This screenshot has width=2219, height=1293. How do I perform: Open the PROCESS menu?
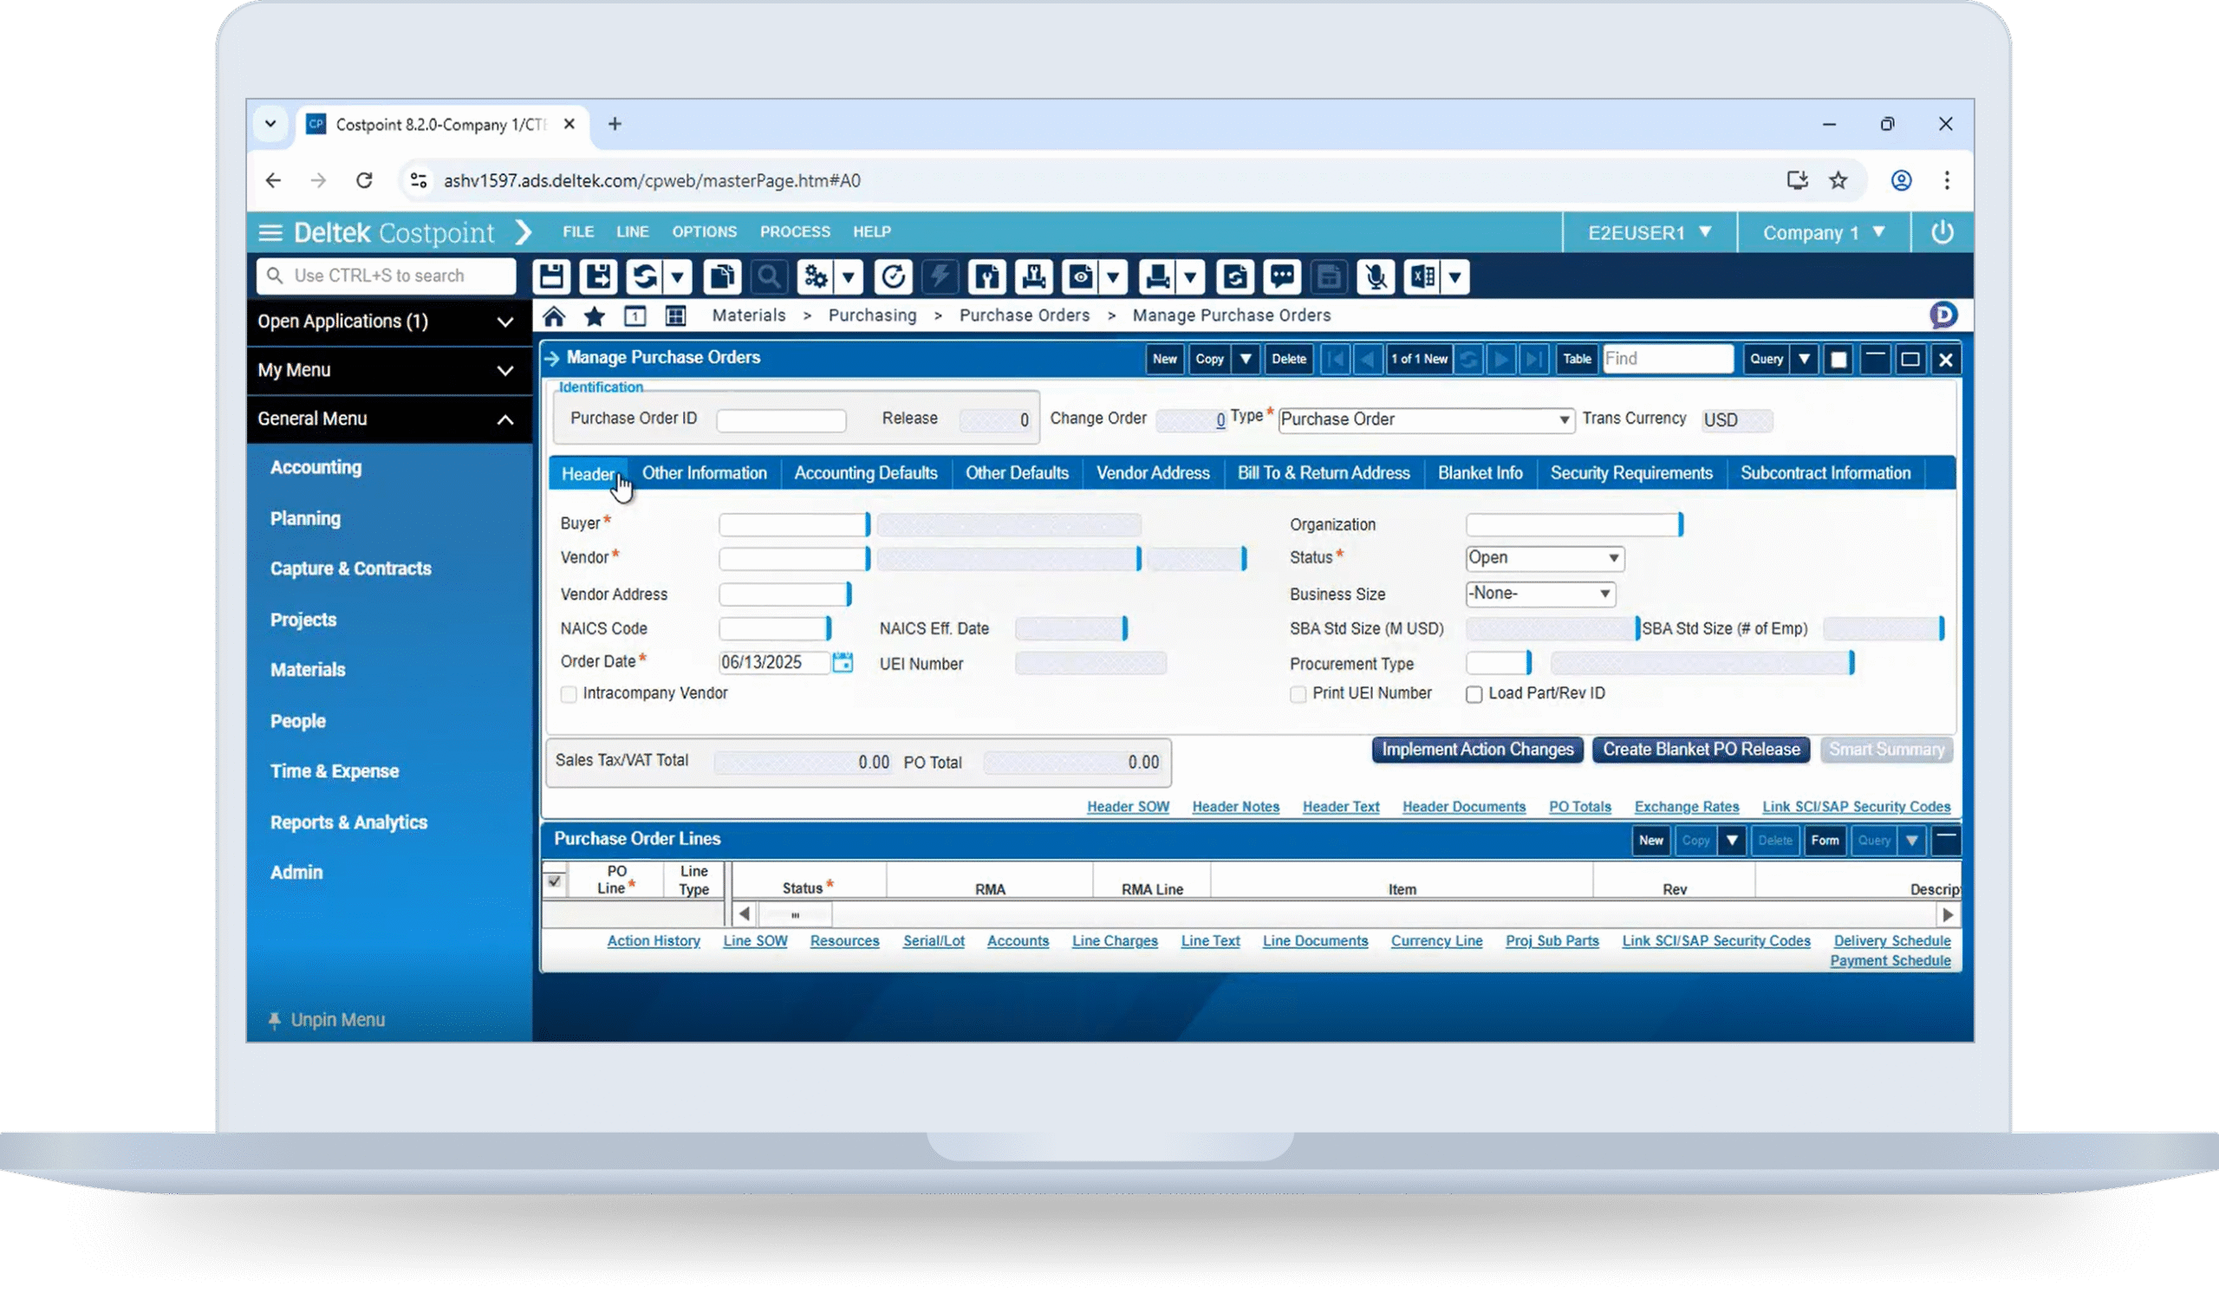pyautogui.click(x=794, y=231)
